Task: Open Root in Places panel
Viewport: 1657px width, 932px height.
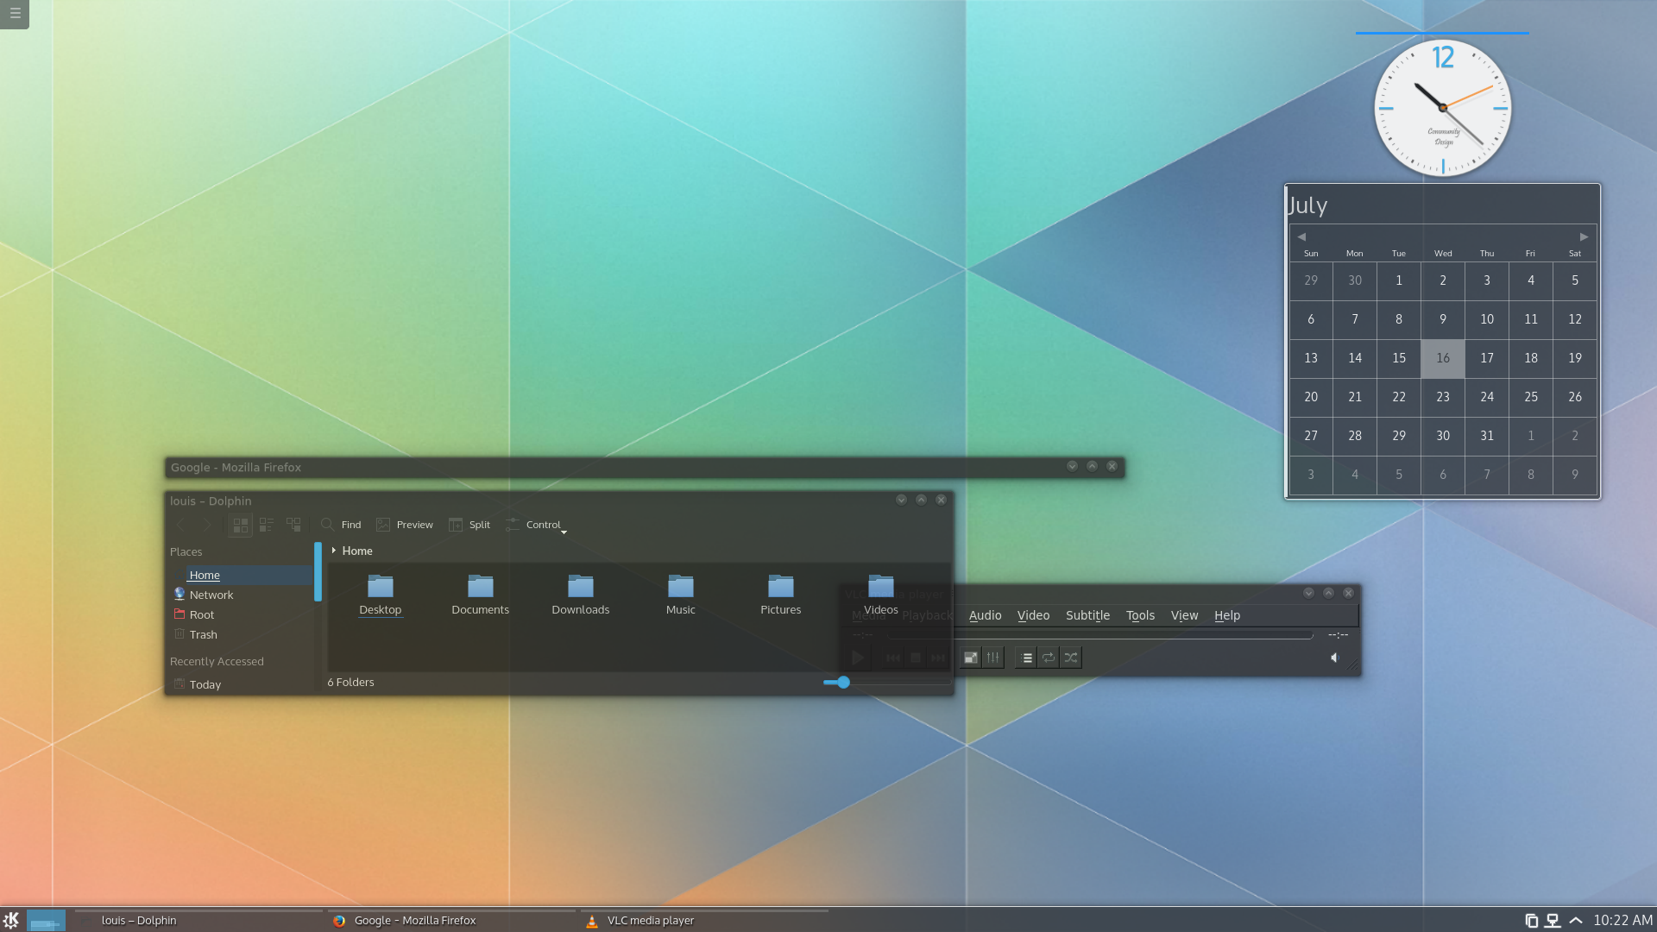Action: click(x=242, y=614)
